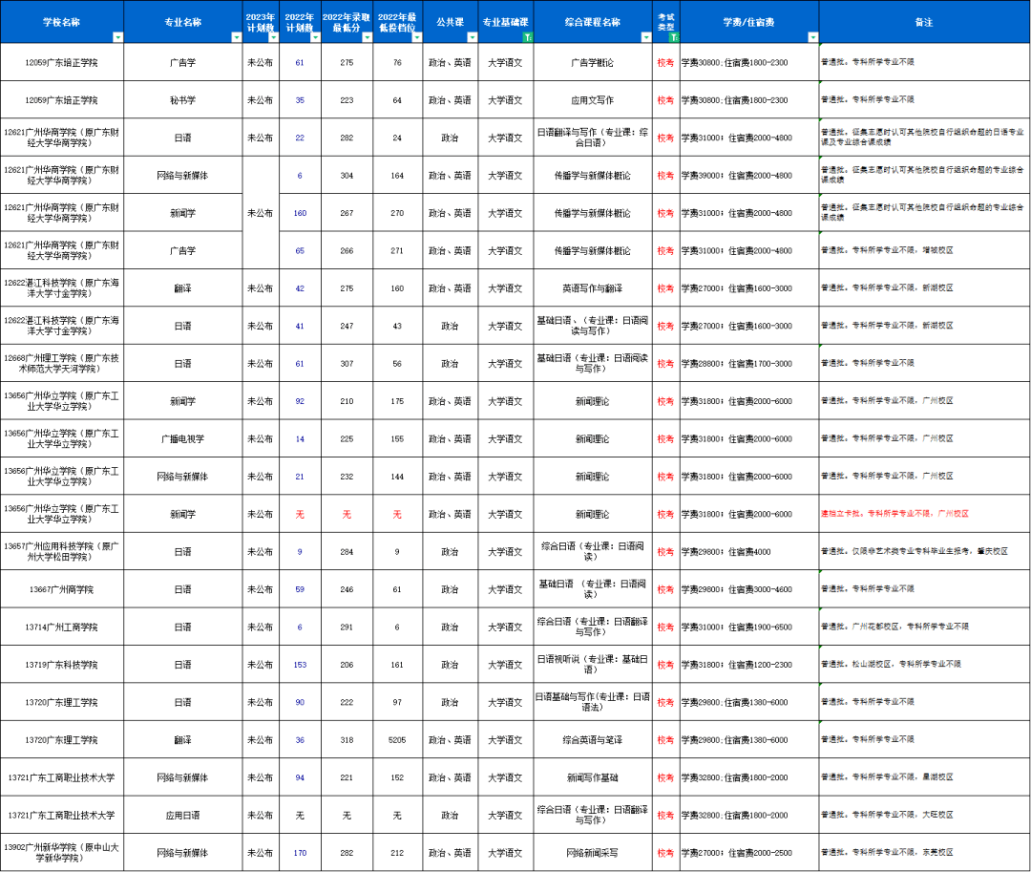The image size is (1031, 872).
Task: Select the minimum score cell 291
Action: tap(347, 627)
